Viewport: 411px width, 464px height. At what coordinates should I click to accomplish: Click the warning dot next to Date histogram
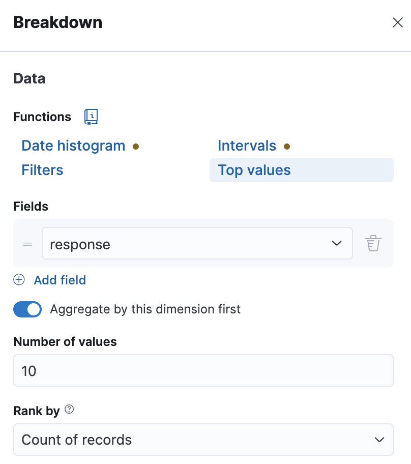[x=136, y=146]
